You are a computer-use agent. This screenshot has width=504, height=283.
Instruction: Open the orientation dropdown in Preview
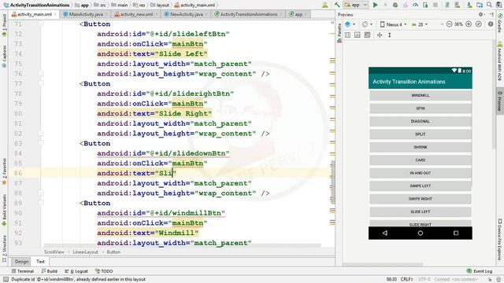click(367, 24)
